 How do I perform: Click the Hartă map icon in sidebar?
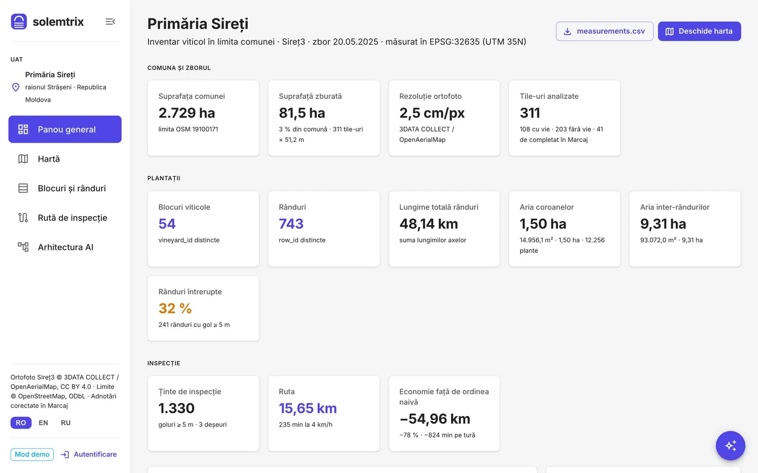[23, 159]
